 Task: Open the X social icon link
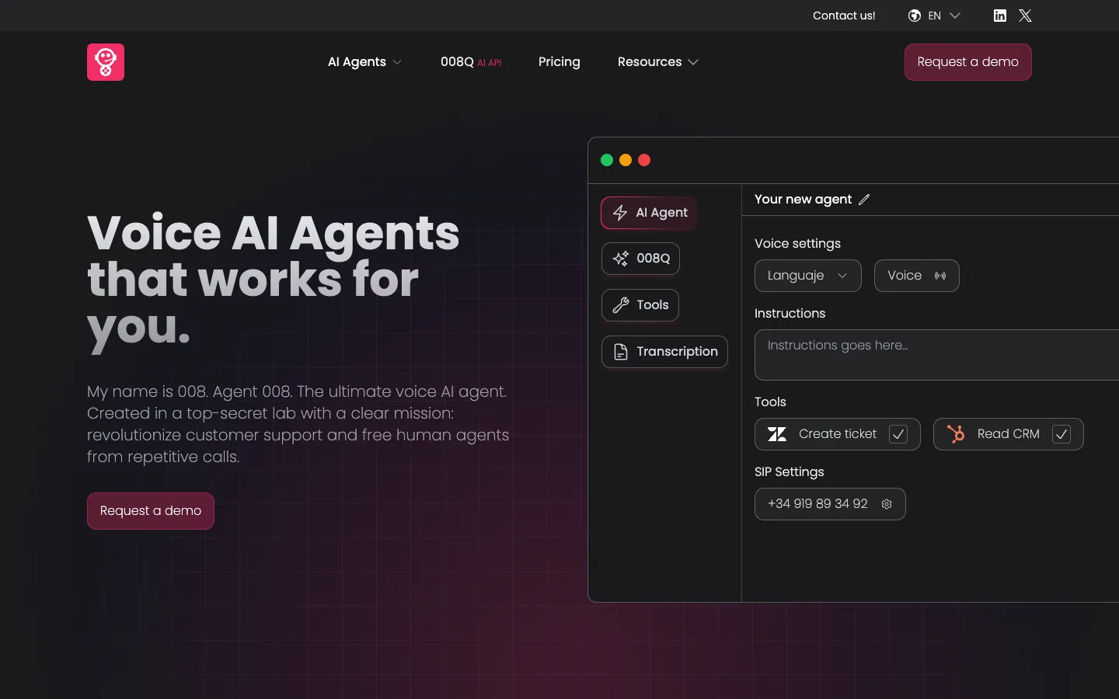(x=1025, y=16)
